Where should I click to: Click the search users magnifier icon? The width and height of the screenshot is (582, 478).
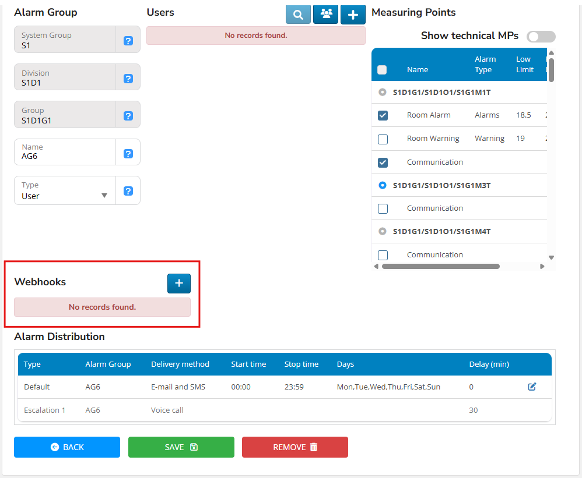tap(298, 15)
